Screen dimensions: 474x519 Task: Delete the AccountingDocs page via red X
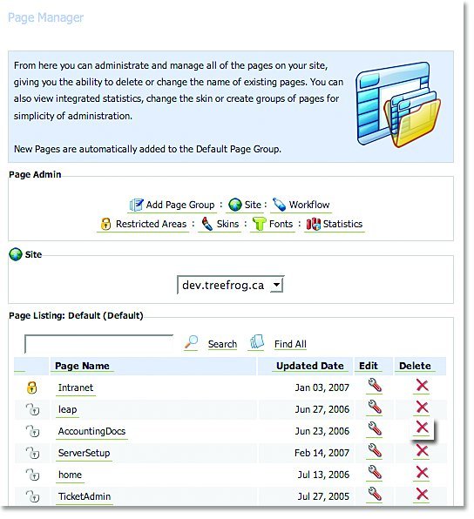tap(422, 428)
